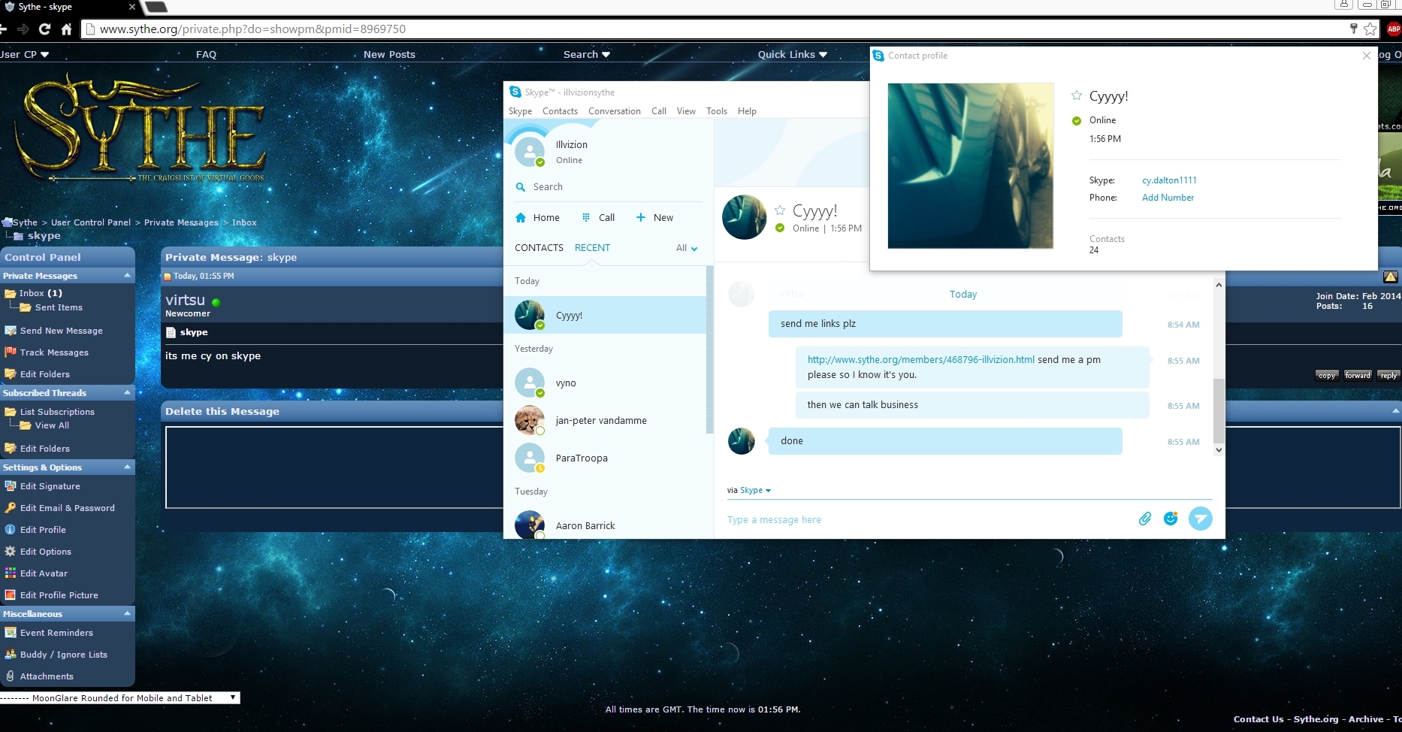The width and height of the screenshot is (1402, 732).
Task: Click the Skype contact Search field
Action: (609, 187)
